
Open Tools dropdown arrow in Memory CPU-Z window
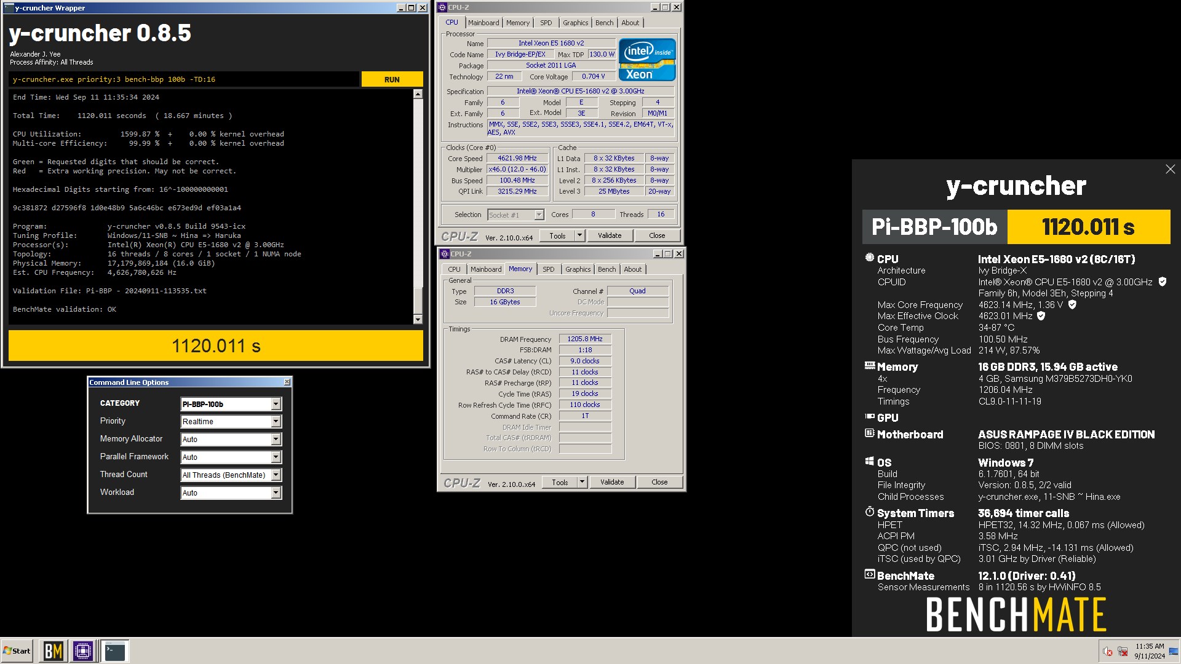[581, 482]
